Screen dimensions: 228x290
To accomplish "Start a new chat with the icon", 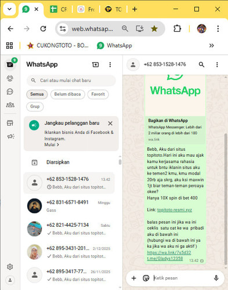I will [96, 64].
